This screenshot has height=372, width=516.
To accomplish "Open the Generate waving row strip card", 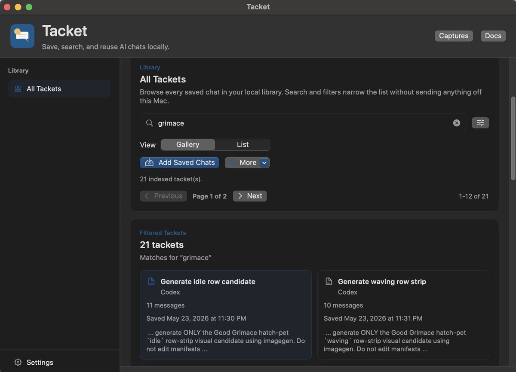I will pos(403,315).
